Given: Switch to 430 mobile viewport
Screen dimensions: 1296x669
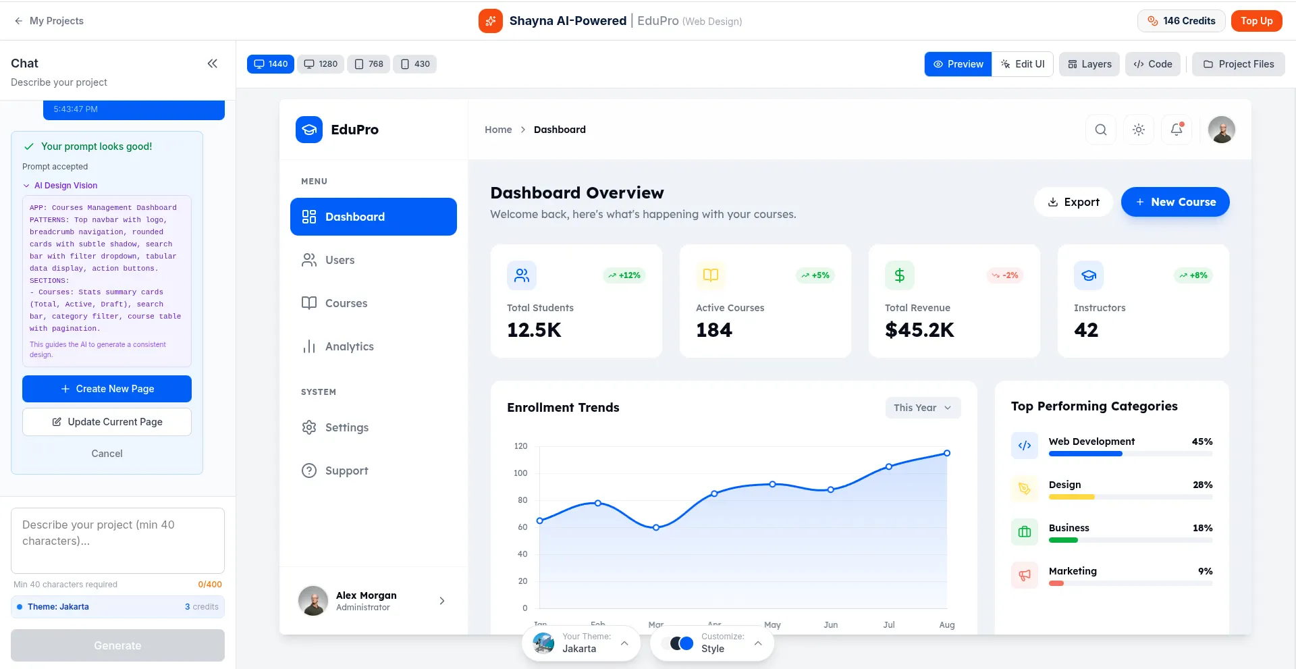Looking at the screenshot, I should 414,64.
